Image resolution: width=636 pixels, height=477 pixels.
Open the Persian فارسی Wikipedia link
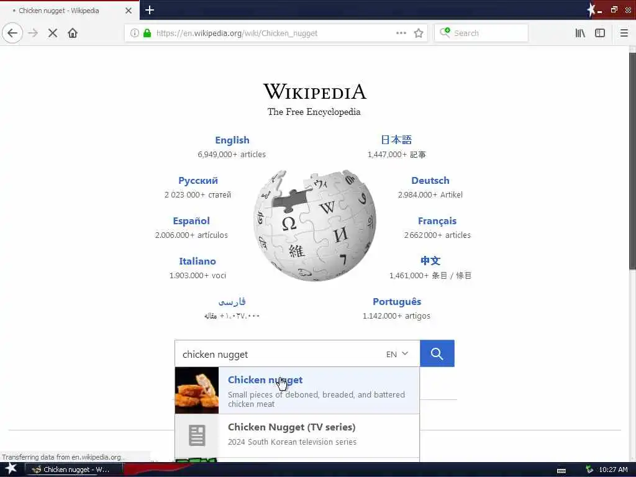[x=232, y=301]
